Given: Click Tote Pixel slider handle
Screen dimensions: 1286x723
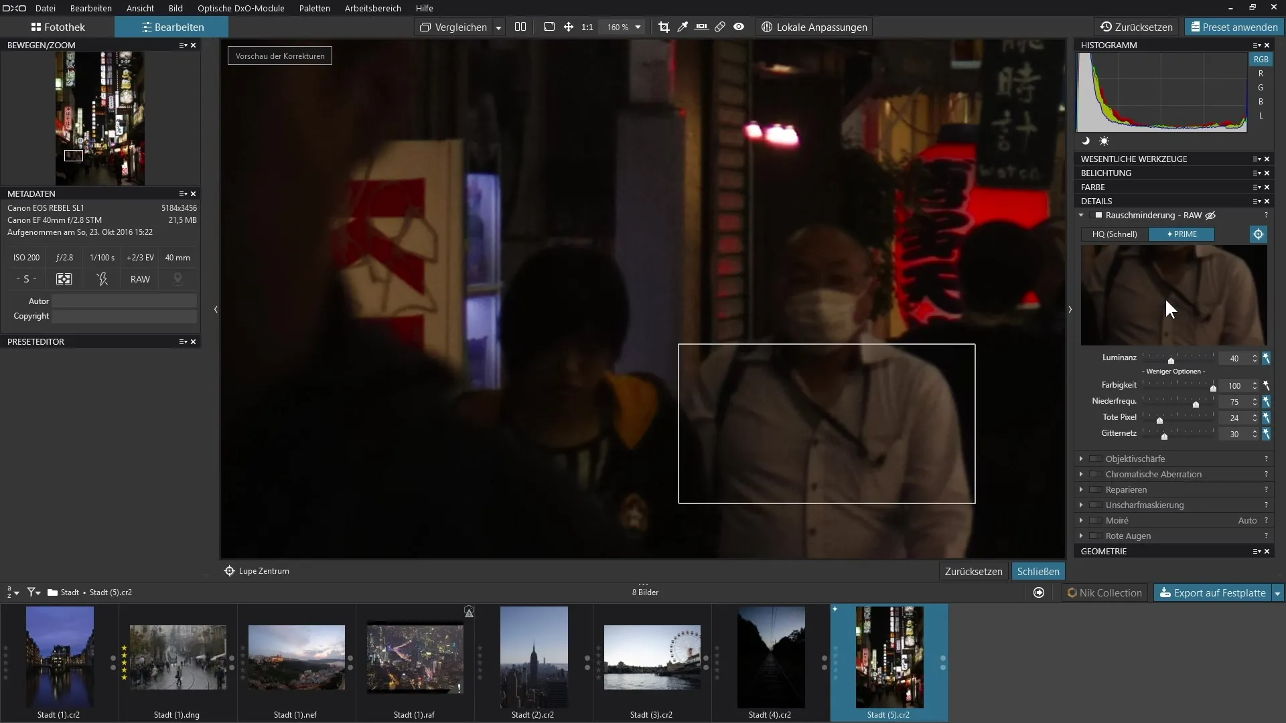Looking at the screenshot, I should [x=1159, y=420].
